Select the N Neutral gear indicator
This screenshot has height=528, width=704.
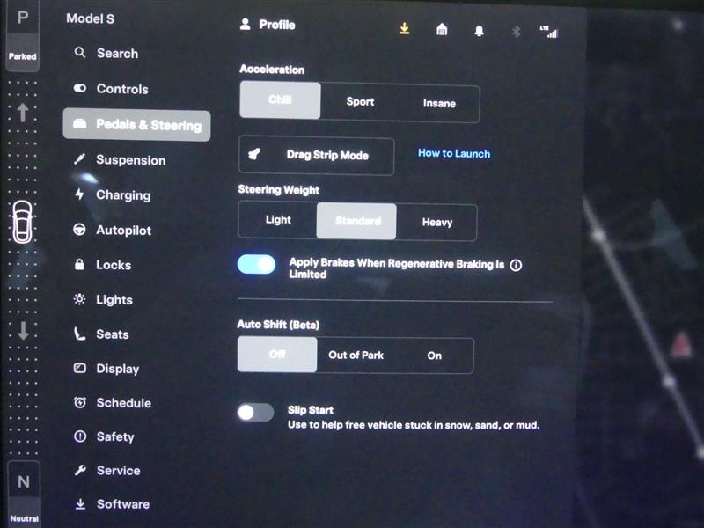(x=24, y=494)
